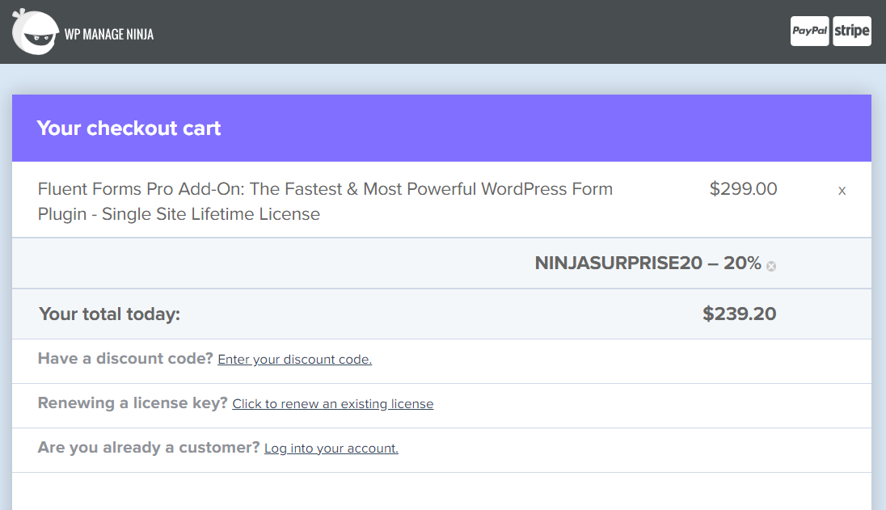Click the Are you already a customer? label
The width and height of the screenshot is (886, 510).
(x=149, y=447)
